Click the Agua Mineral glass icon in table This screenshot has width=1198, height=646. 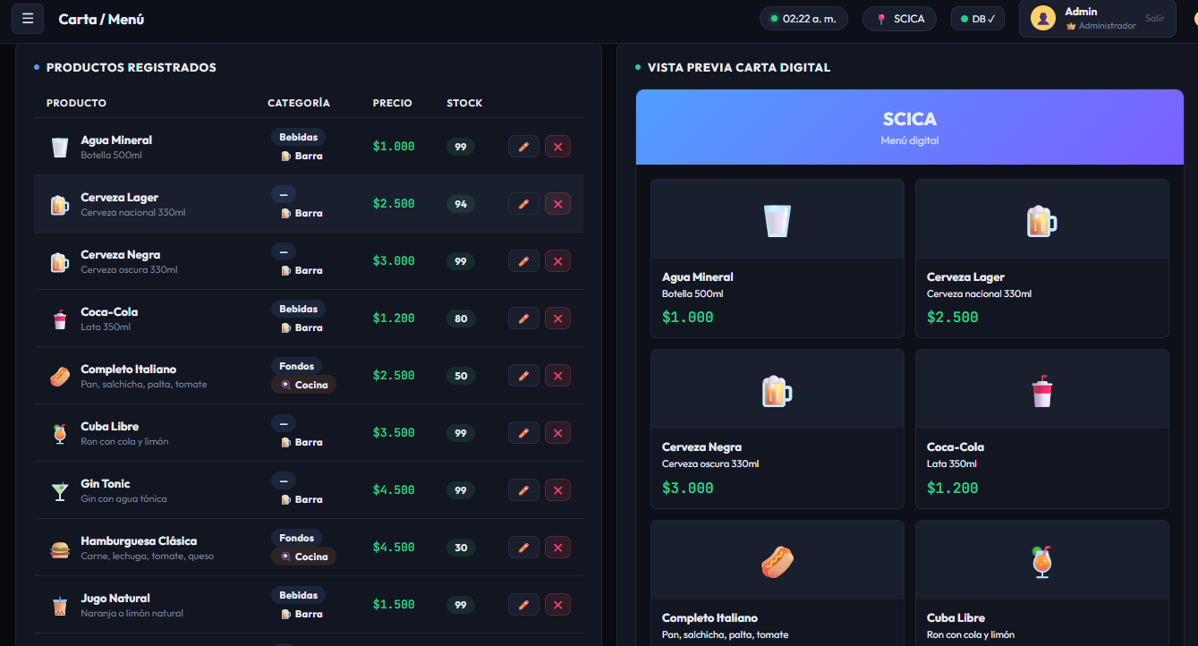coord(60,148)
